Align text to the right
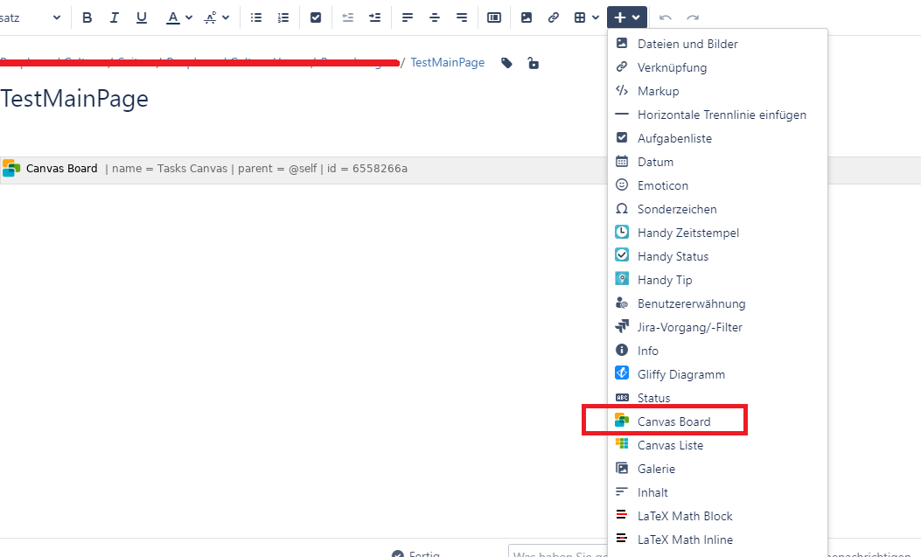Screen dimensions: 921x557 462,17
